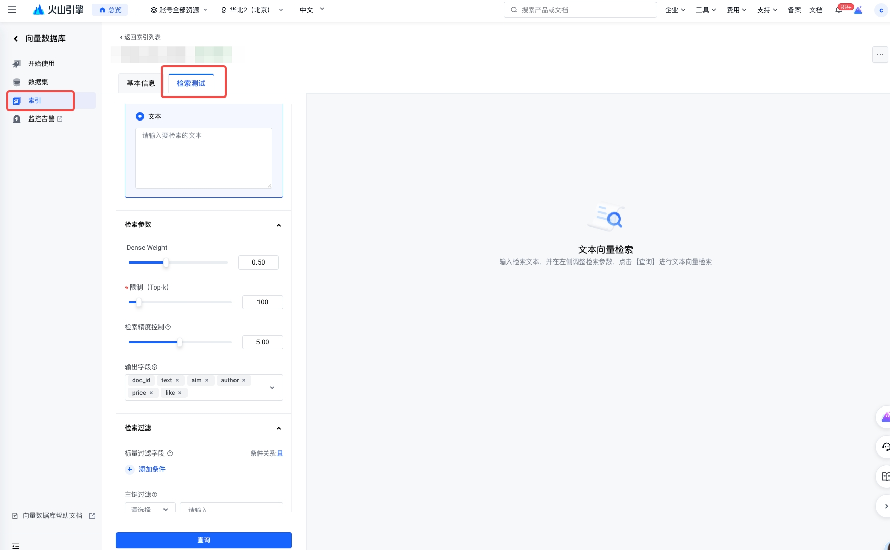
Task: Click help icon next to 标量过滤字段
Action: (x=170, y=453)
